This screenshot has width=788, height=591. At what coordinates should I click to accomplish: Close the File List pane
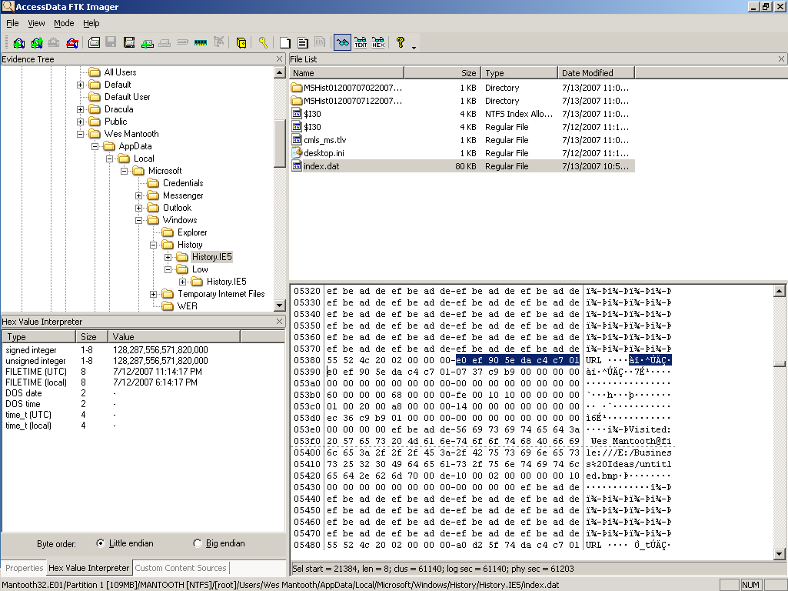(781, 58)
